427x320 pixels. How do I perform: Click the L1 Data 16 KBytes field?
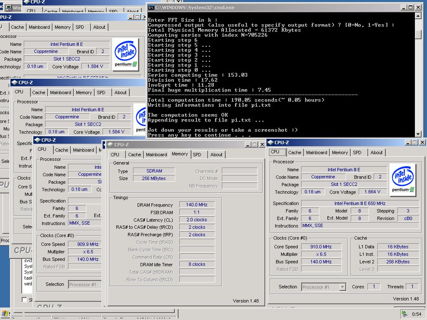[x=398, y=247]
